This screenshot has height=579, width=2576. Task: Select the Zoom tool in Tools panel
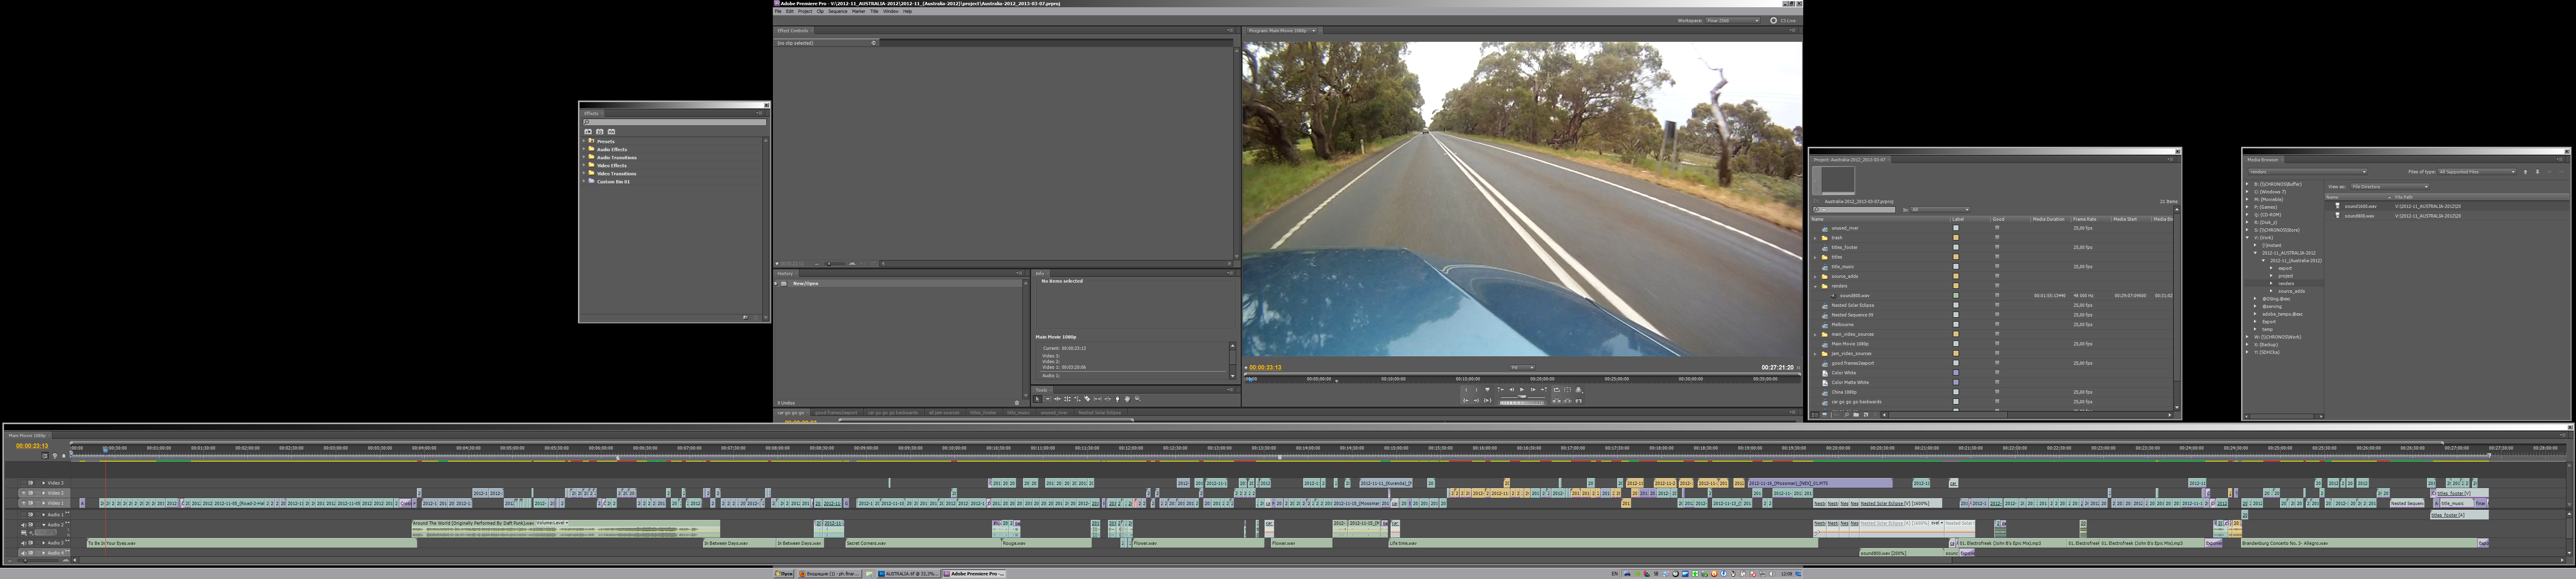(x=1138, y=399)
